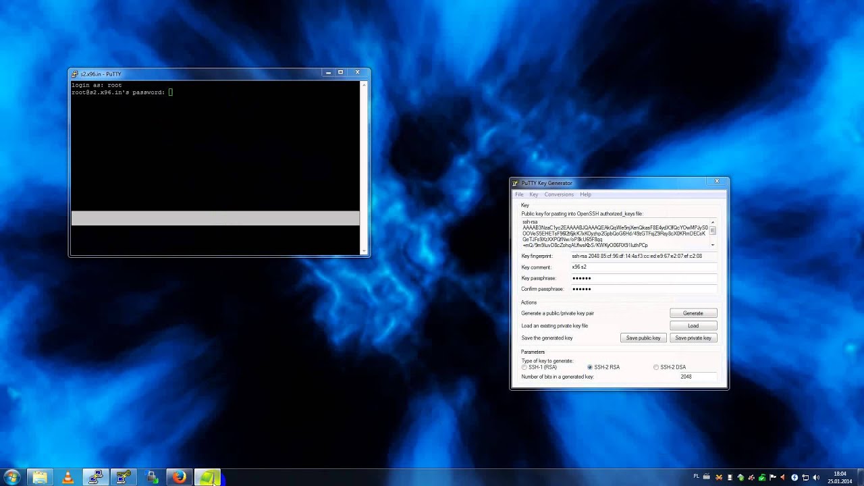Click the green check cloud tray icon
The height and width of the screenshot is (486, 864).
(740, 478)
